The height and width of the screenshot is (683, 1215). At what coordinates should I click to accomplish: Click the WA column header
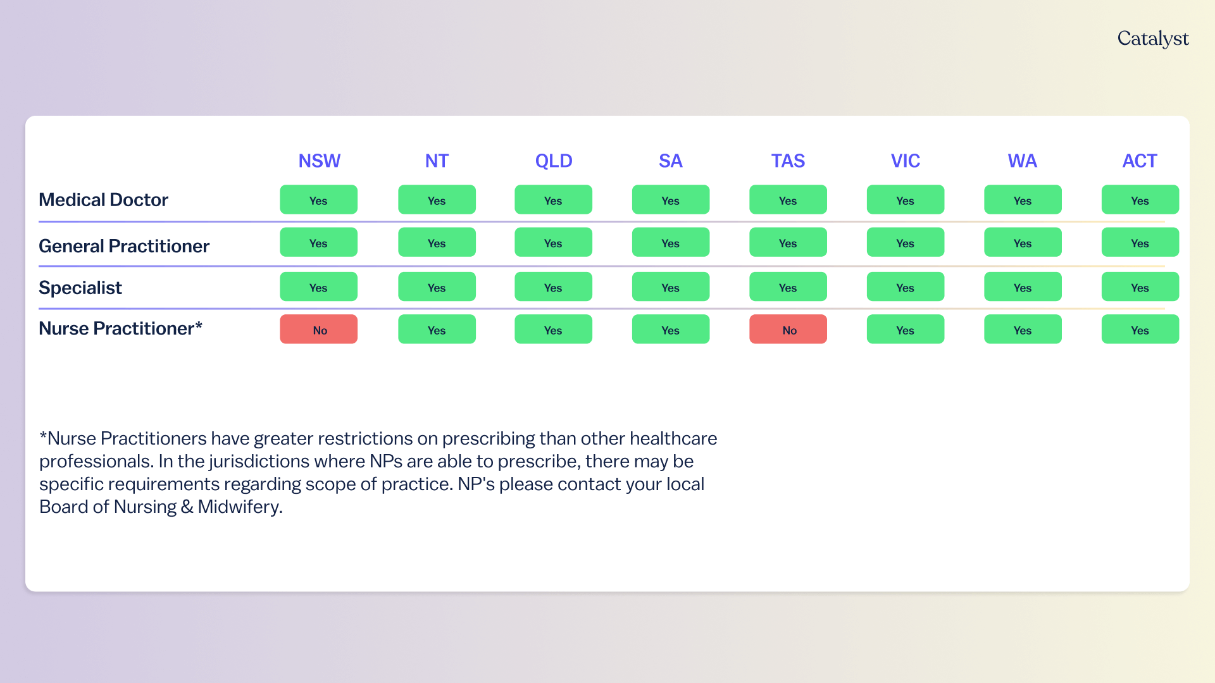click(x=1021, y=159)
